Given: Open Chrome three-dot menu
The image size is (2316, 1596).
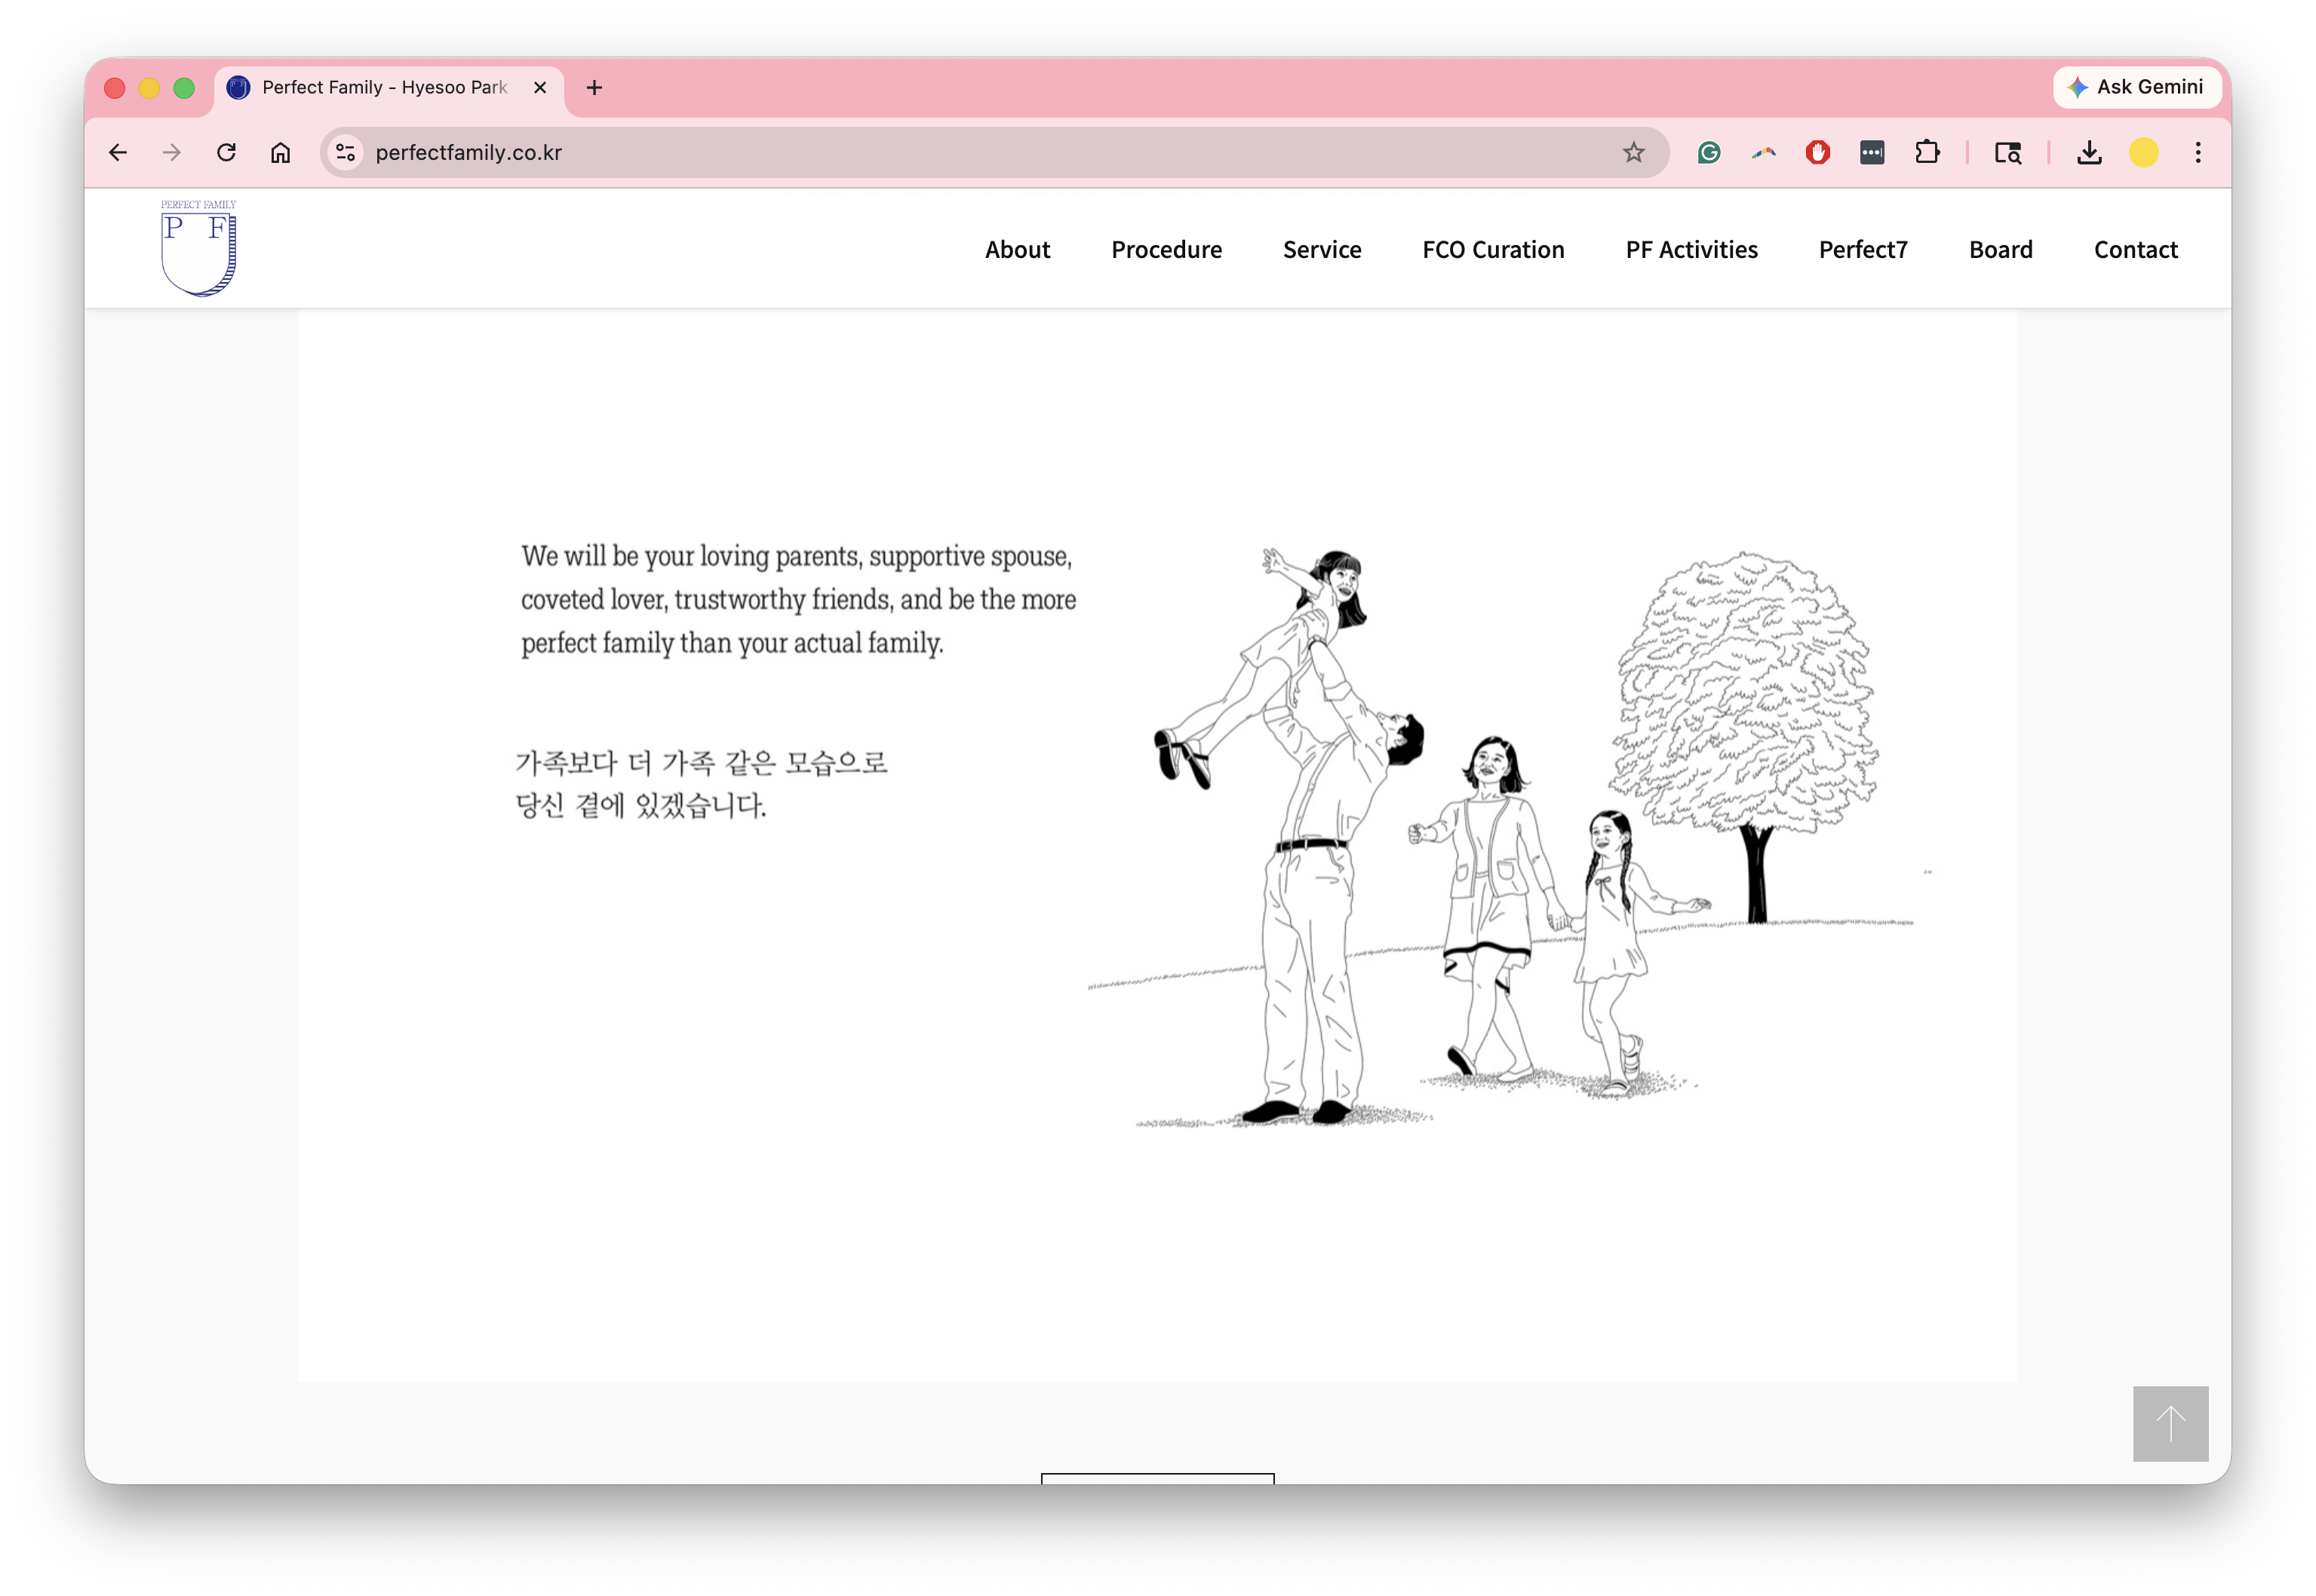Looking at the screenshot, I should pyautogui.click(x=2197, y=152).
